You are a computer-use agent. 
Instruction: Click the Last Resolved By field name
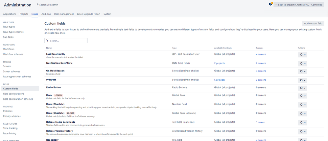click(56, 54)
